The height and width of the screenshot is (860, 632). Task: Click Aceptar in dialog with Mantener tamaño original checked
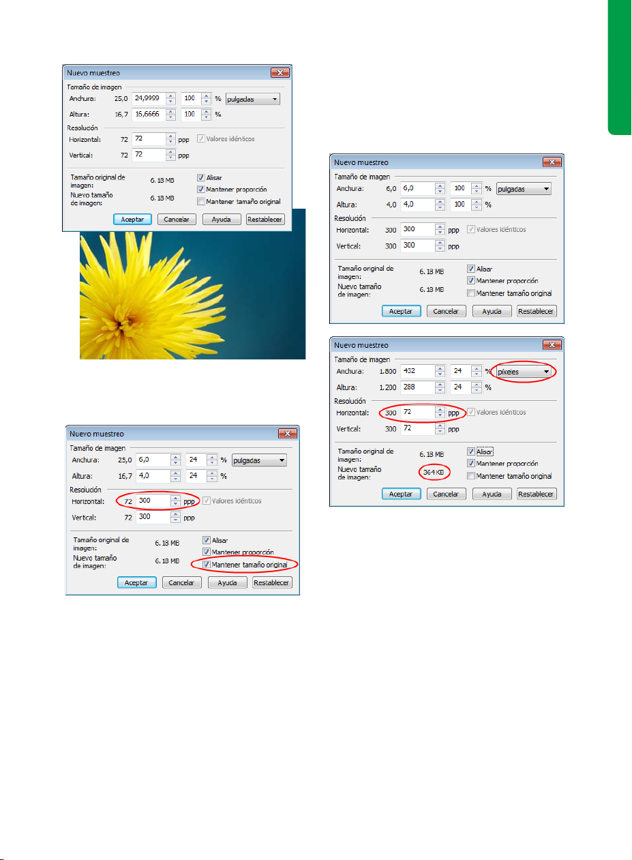[137, 583]
